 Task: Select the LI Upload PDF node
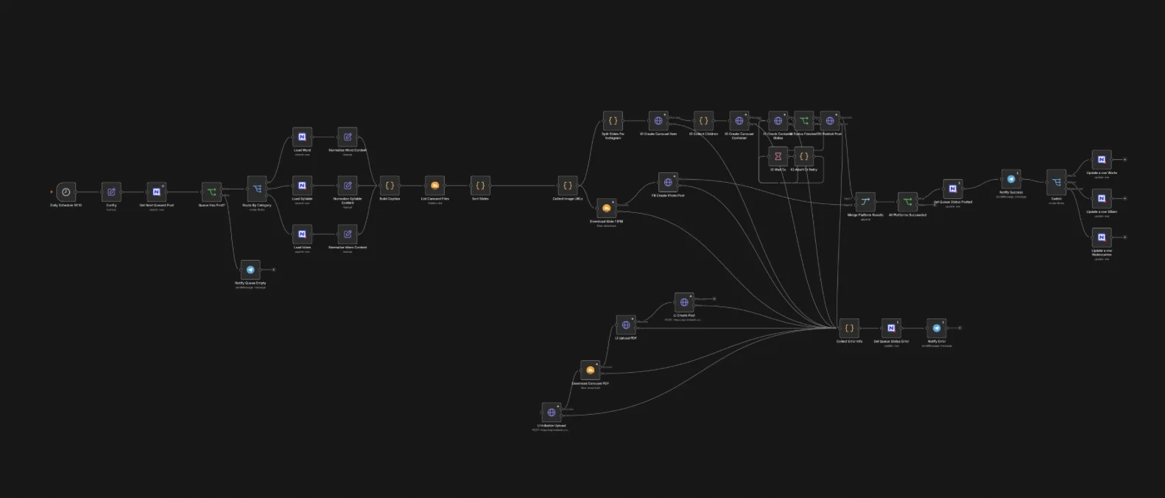click(626, 325)
